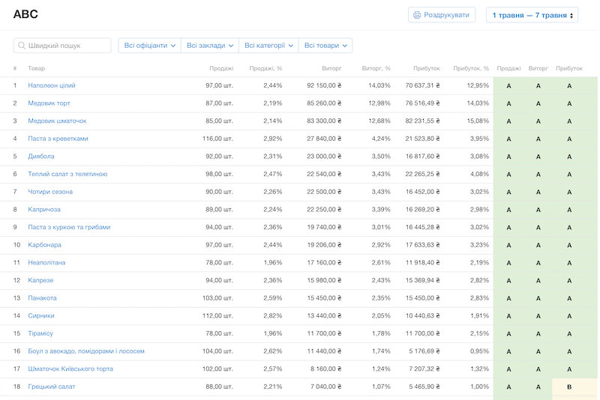600x400 pixels.
Task: Click the Паста з креветками link
Action: pos(58,139)
